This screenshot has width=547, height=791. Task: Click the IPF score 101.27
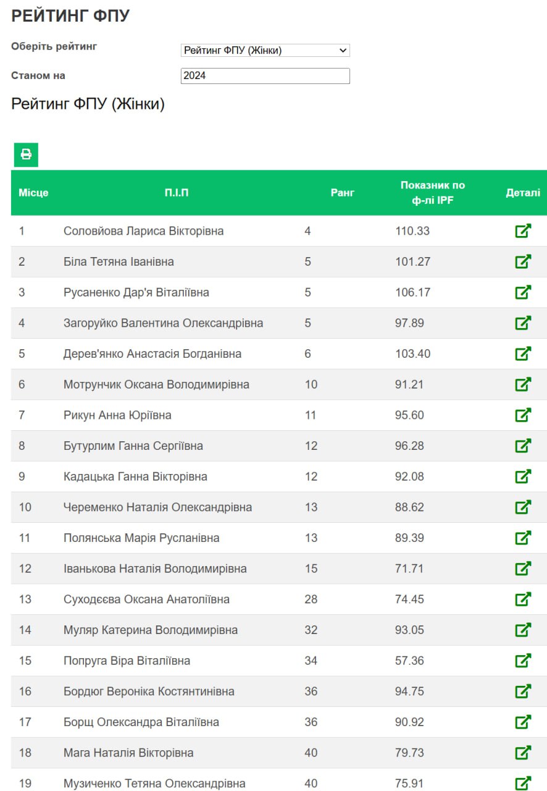(412, 261)
